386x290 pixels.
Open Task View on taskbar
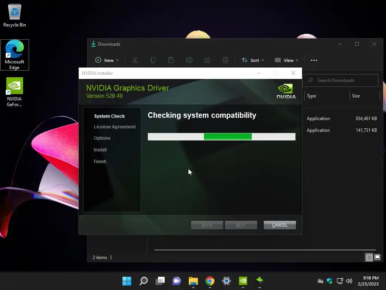click(x=160, y=281)
